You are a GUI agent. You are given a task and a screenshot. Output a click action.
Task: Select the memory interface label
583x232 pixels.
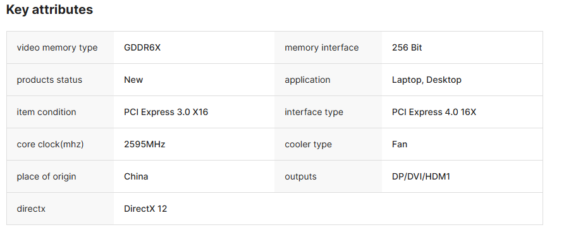coord(322,47)
